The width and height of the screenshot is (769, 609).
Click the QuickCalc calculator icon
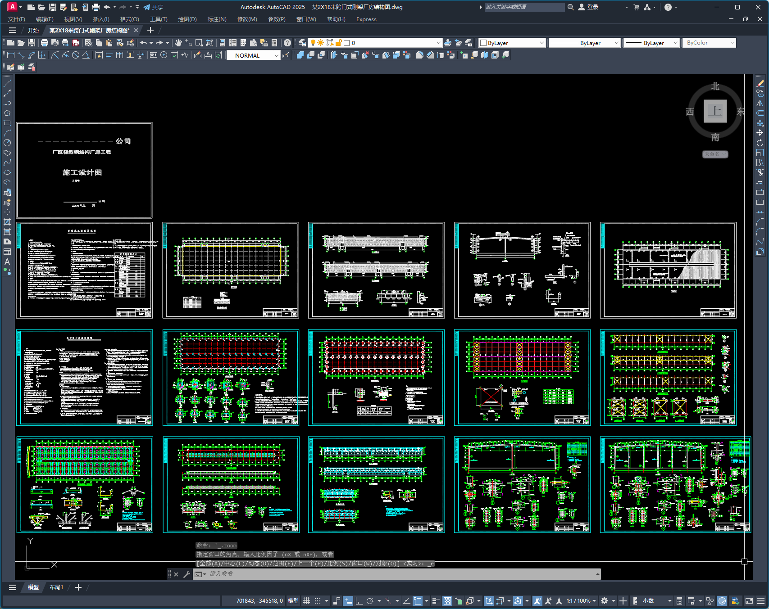point(274,43)
